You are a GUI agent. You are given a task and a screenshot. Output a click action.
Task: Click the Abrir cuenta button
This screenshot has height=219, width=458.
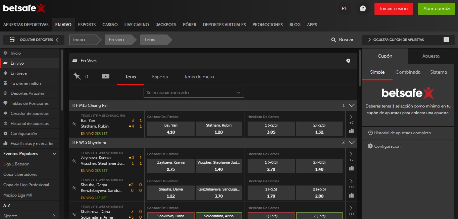pyautogui.click(x=436, y=9)
